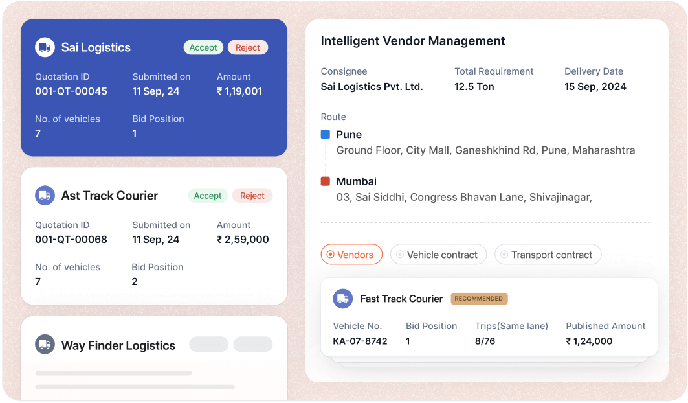Image resolution: width=688 pixels, height=403 pixels.
Task: Open the Sai Logistics card title
Action: [x=96, y=47]
